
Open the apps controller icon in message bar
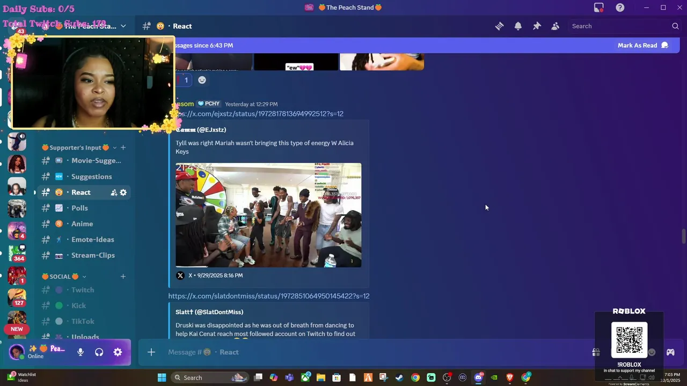pyautogui.click(x=670, y=352)
